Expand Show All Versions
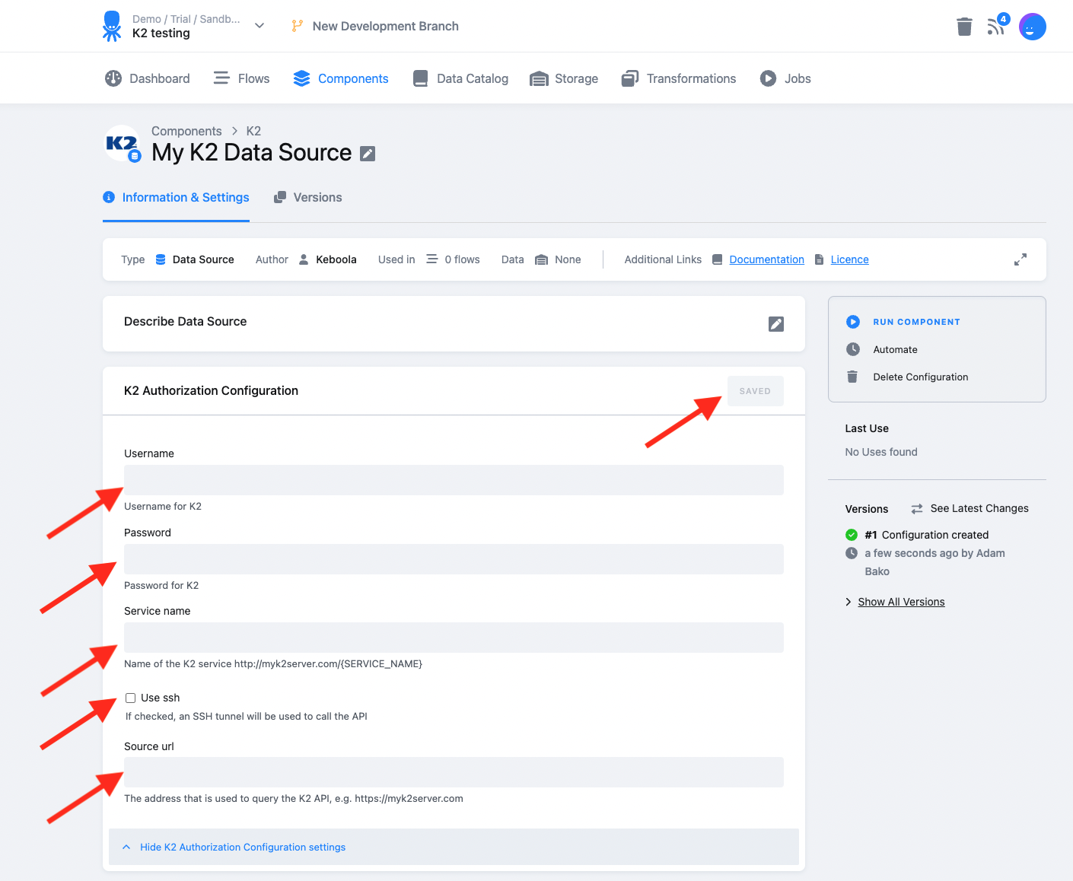This screenshot has height=881, width=1073. click(901, 602)
